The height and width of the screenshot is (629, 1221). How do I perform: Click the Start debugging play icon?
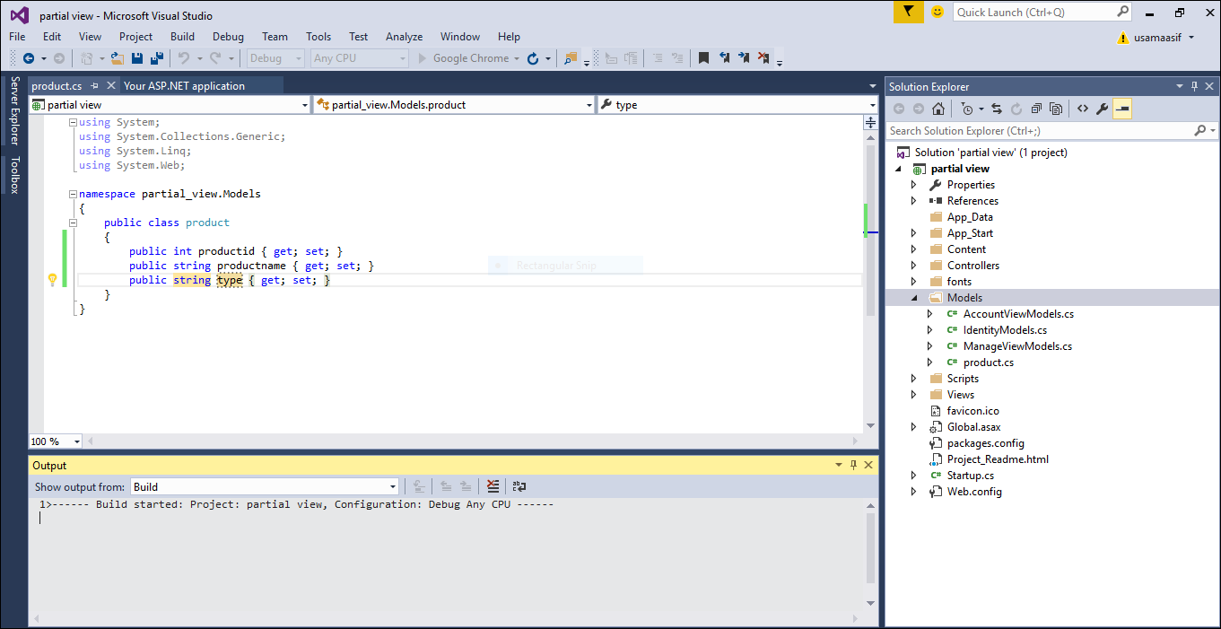(x=423, y=58)
